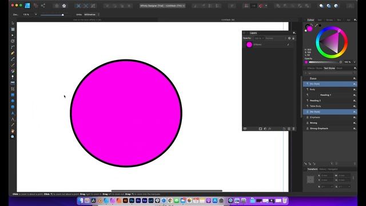Image resolution: width=366 pixels, height=206 pixels.
Task: Open options menu for Heading 2 style
Action: (355, 101)
